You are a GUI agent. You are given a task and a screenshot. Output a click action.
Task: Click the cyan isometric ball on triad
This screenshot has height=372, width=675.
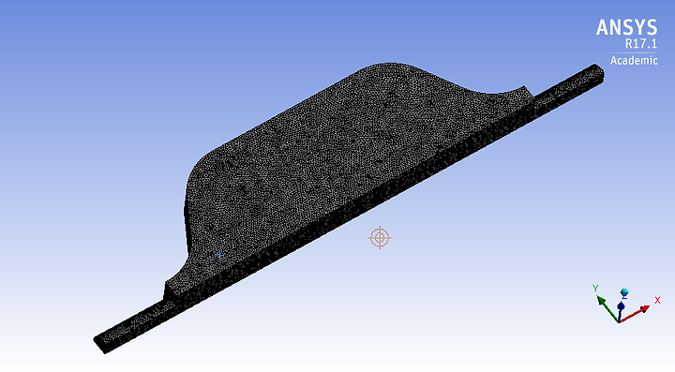pos(624,292)
